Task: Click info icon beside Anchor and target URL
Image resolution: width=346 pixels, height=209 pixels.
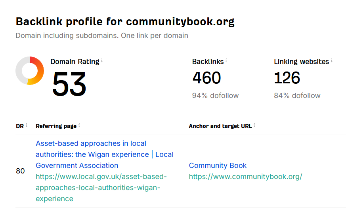Action: [254, 125]
